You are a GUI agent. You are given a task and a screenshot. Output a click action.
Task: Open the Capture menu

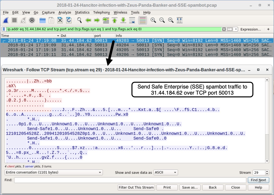pos(48,12)
